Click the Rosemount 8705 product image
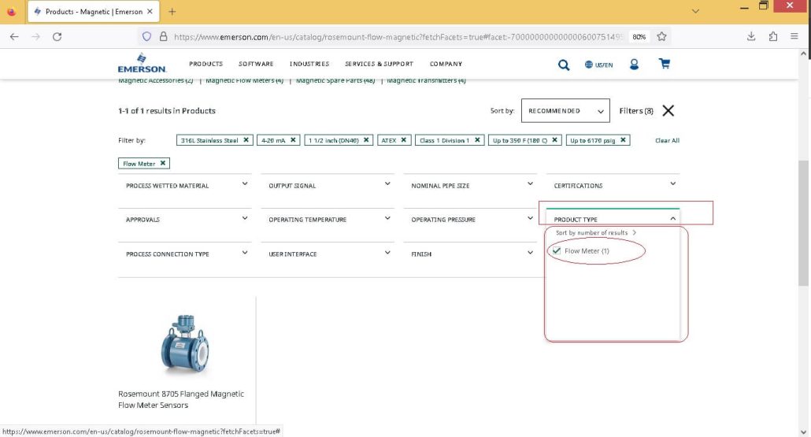 click(185, 344)
